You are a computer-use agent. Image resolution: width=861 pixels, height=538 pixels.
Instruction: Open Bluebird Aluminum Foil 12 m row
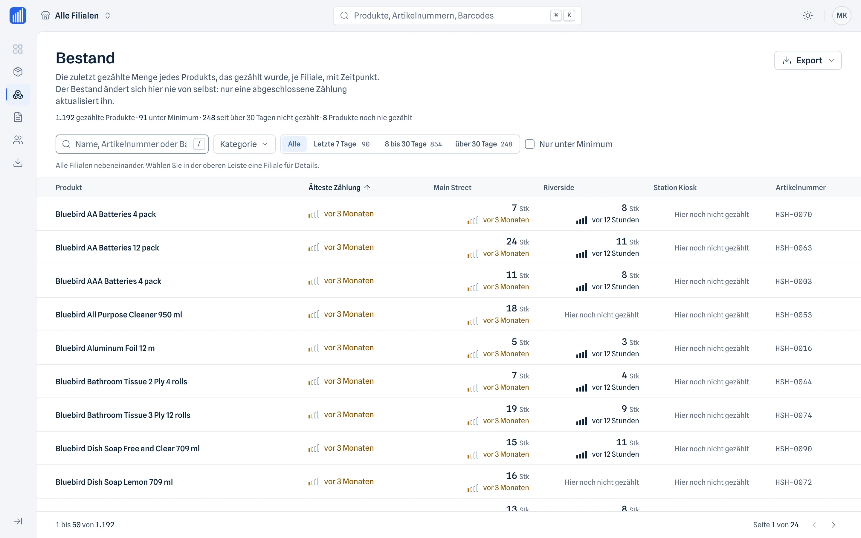click(x=448, y=348)
